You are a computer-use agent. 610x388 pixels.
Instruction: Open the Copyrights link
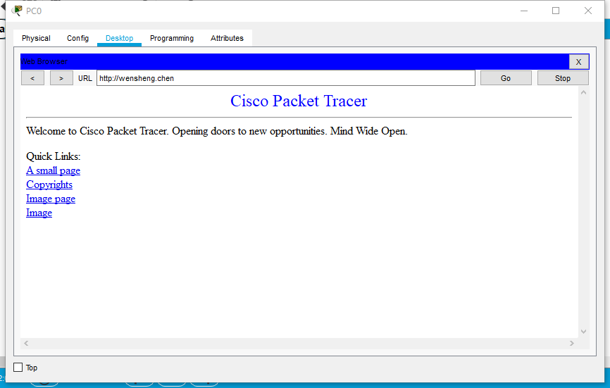(x=49, y=184)
